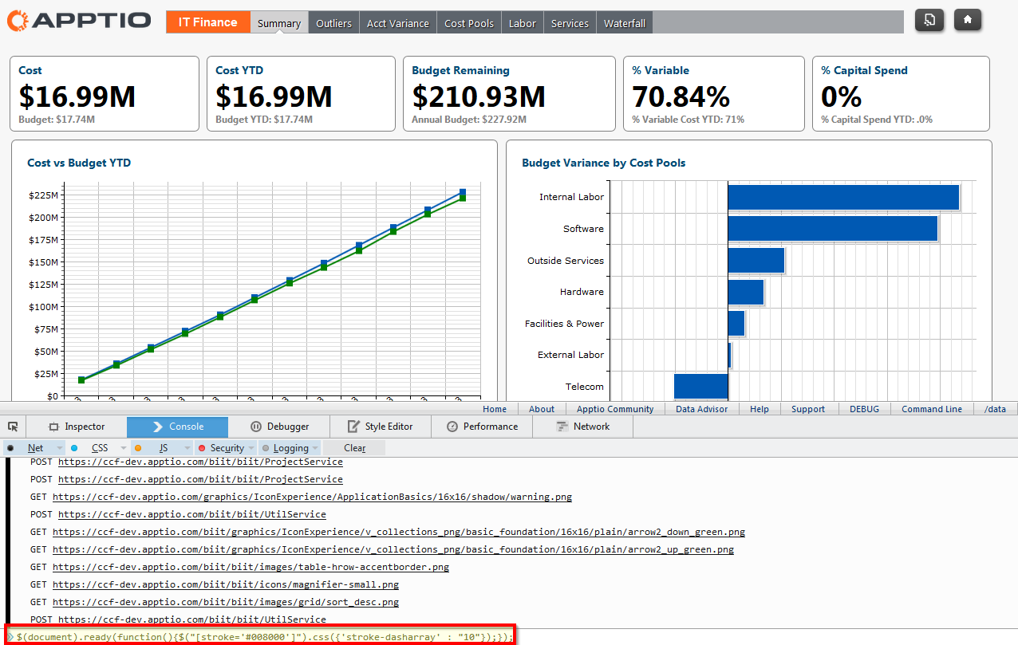Open the Inspector panel

[x=78, y=426]
